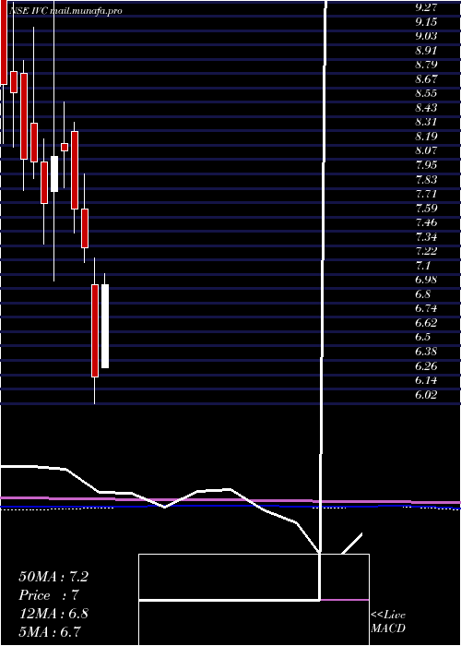Click the 7.95 price axis label
The width and height of the screenshot is (461, 646).
[426, 165]
